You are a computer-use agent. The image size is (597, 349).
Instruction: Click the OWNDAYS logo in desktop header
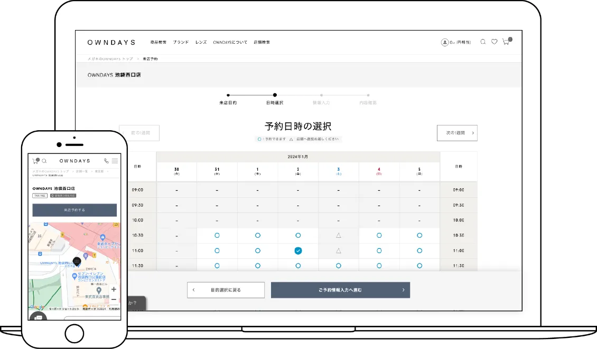[111, 42]
